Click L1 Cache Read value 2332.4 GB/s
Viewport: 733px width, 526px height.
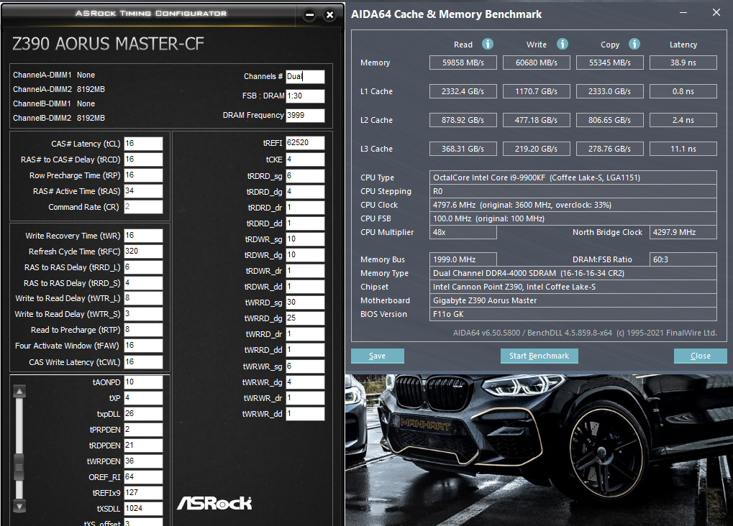click(463, 91)
